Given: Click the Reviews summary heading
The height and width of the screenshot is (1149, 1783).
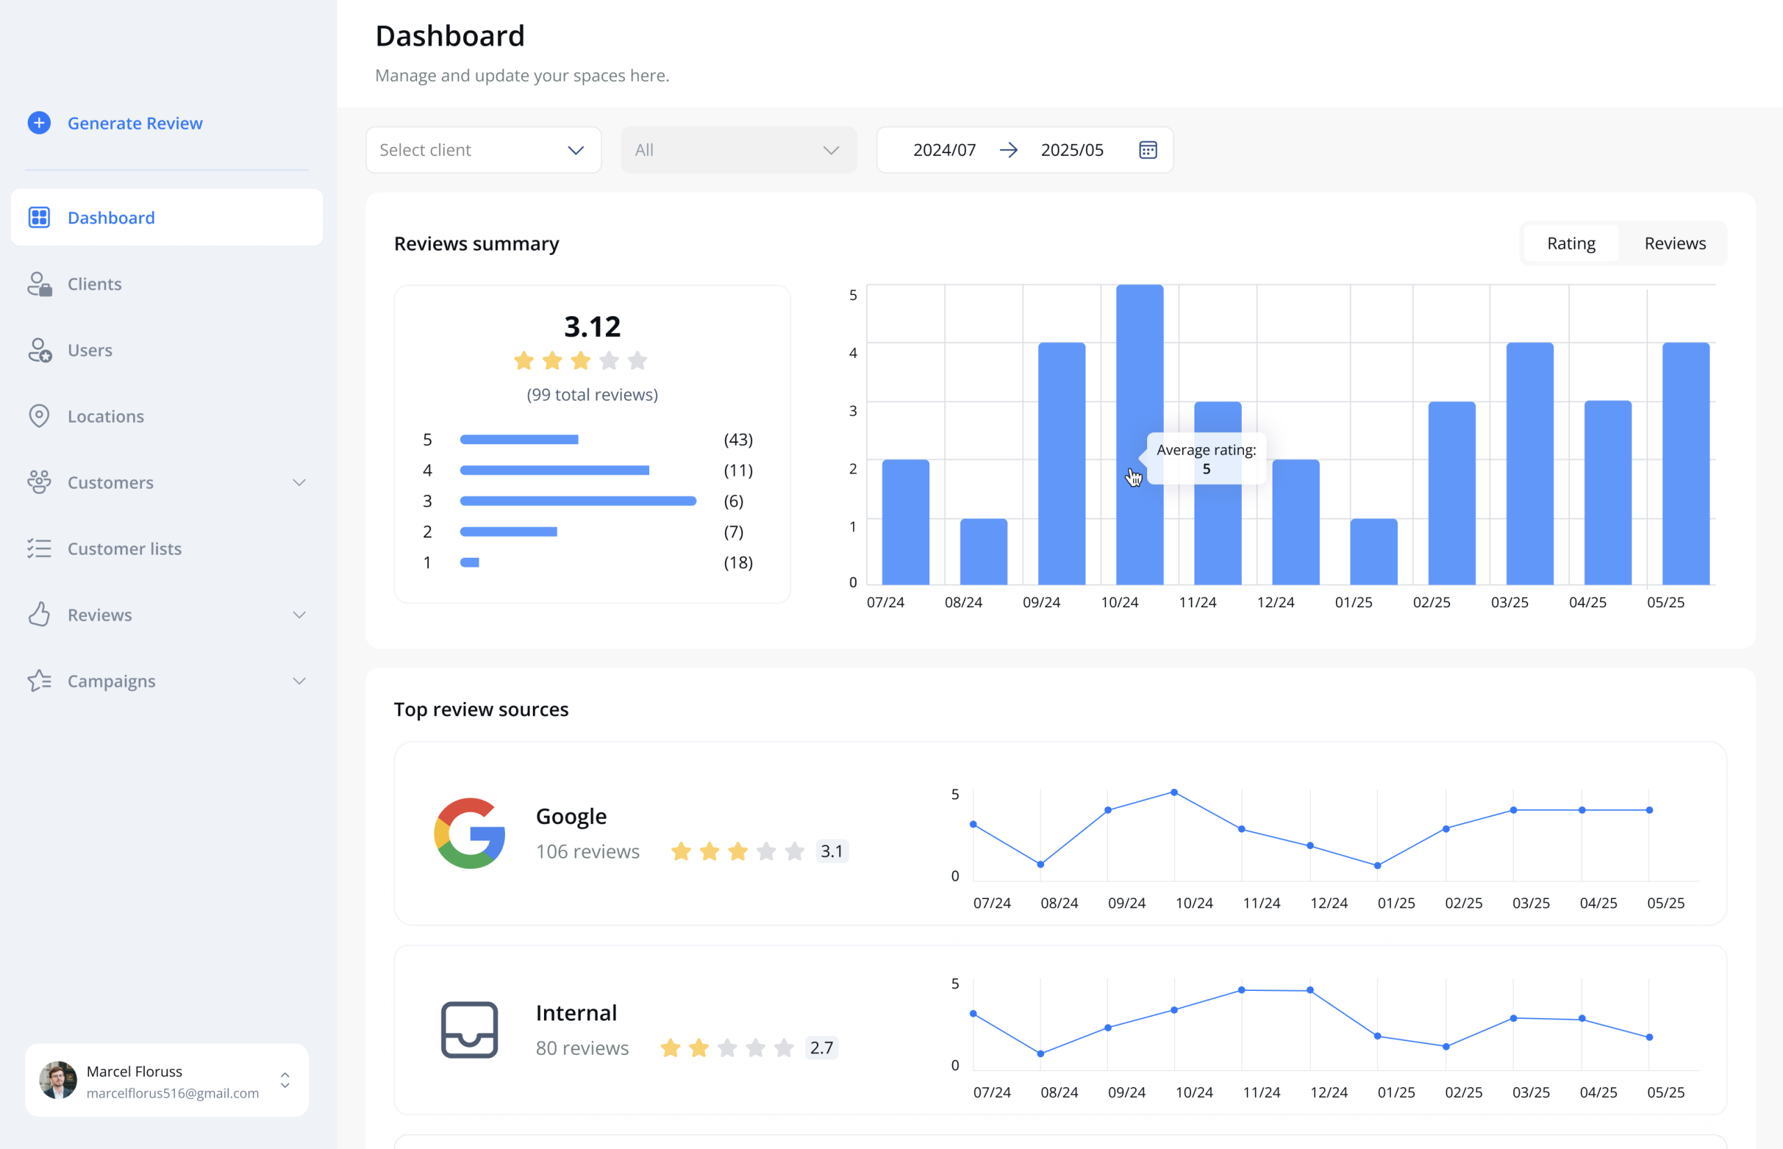Looking at the screenshot, I should click(x=476, y=243).
